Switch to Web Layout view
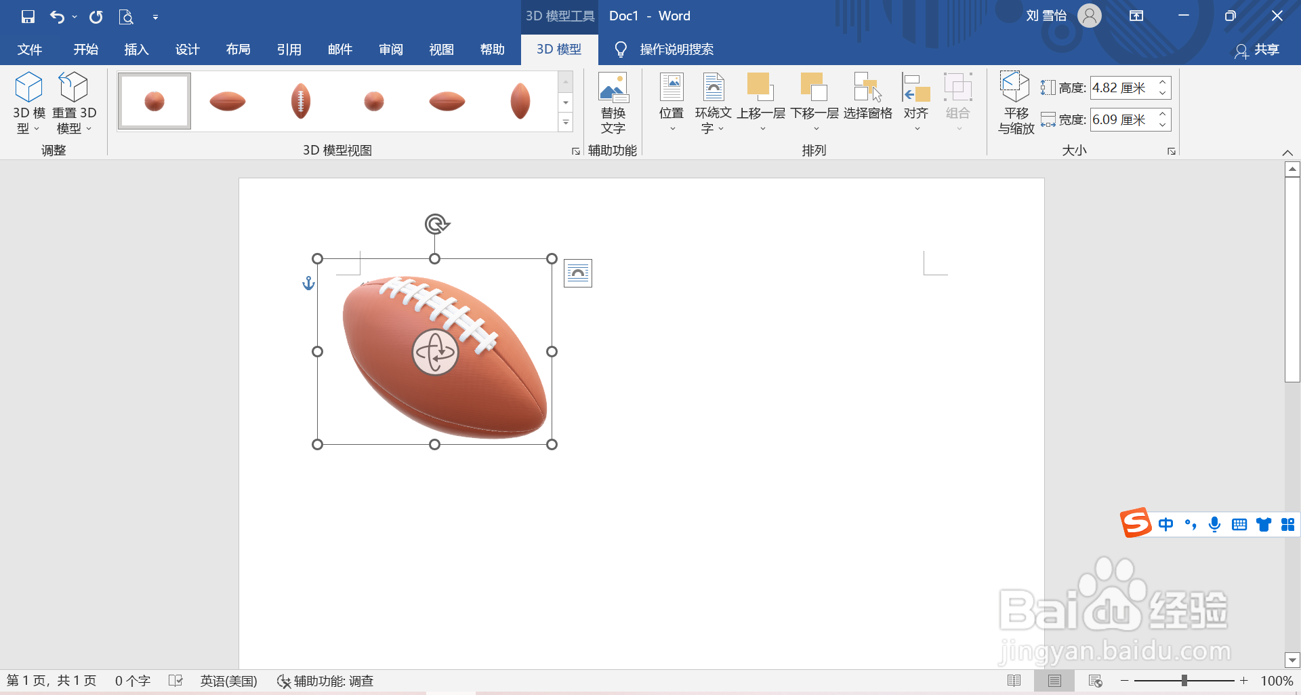 click(1096, 680)
